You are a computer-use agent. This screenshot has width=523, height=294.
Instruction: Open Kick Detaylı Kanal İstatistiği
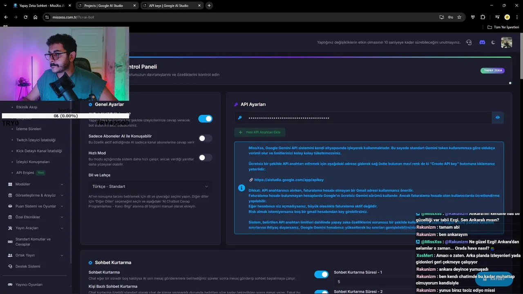click(39, 151)
